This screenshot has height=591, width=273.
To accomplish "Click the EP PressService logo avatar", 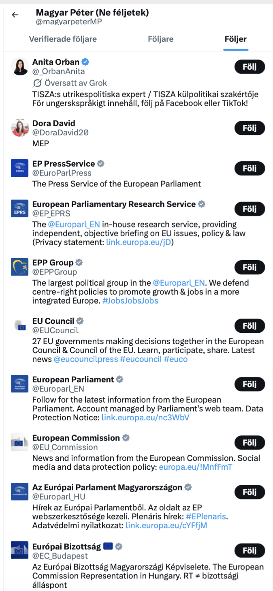I will 19,168.
